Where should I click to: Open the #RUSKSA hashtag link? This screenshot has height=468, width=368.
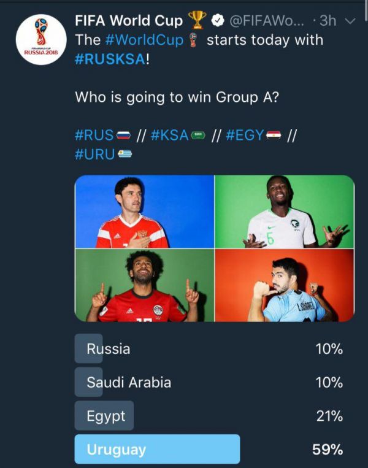click(110, 63)
